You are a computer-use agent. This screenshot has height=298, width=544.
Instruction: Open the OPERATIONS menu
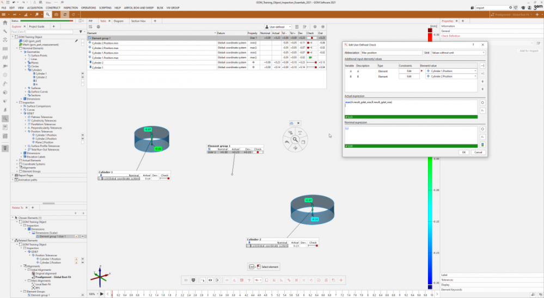(x=88, y=8)
